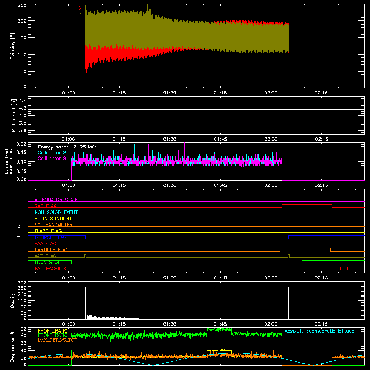Click the 01:15 time tick under the Roll period plot
Screen dimensions: 370x370
point(119,139)
